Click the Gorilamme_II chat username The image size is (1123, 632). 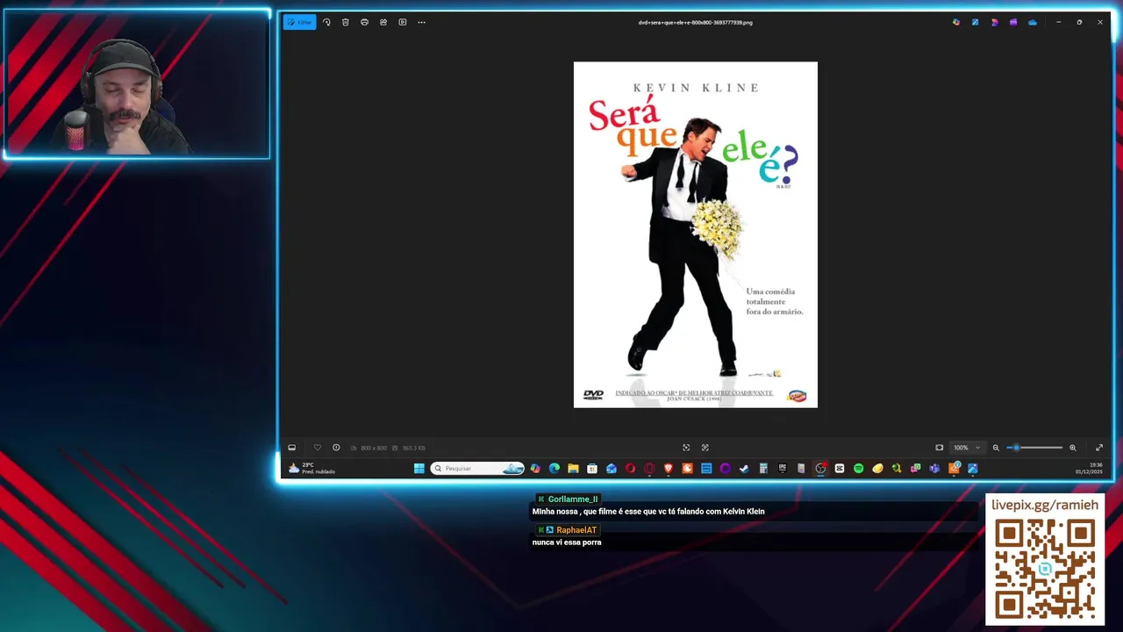573,499
